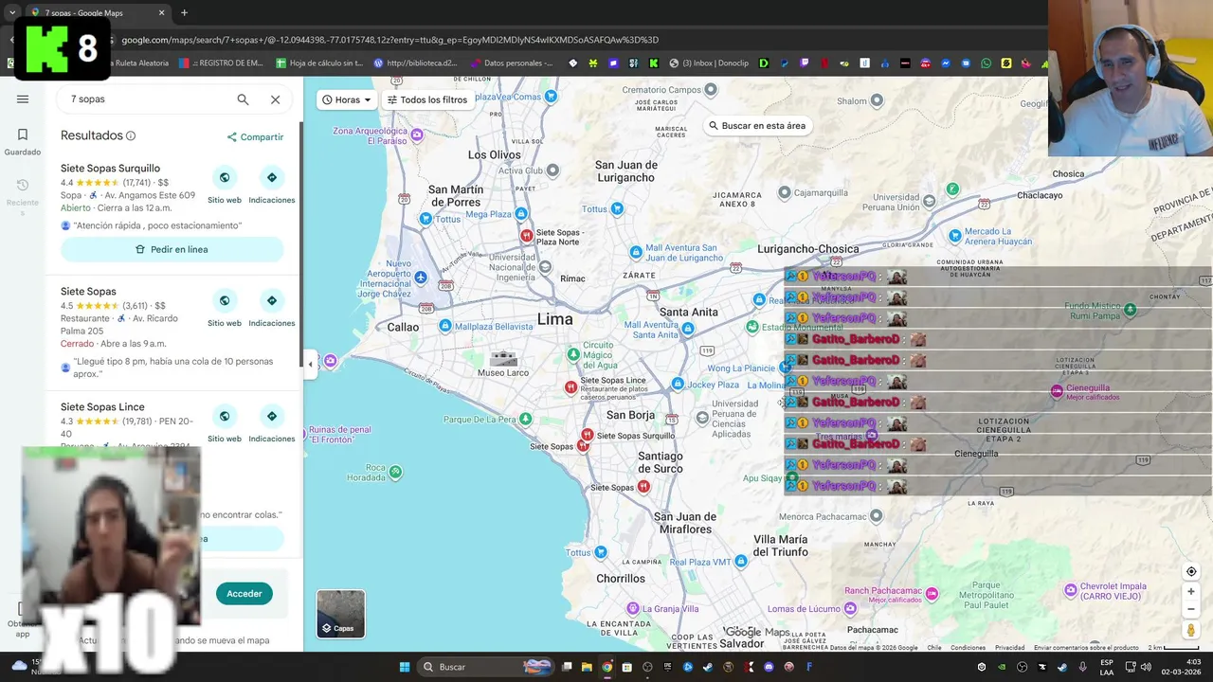Viewport: 1213px width, 682px height.
Task: Open a new browser tab
Action: (184, 13)
